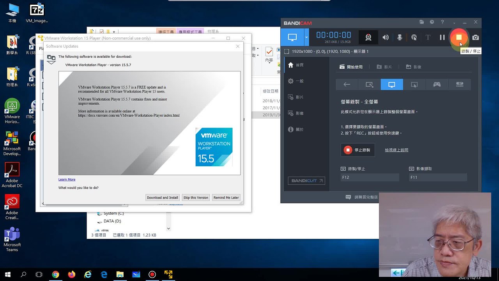Select the 本機 This PC desktop icon
This screenshot has width=499, height=281.
click(12, 13)
